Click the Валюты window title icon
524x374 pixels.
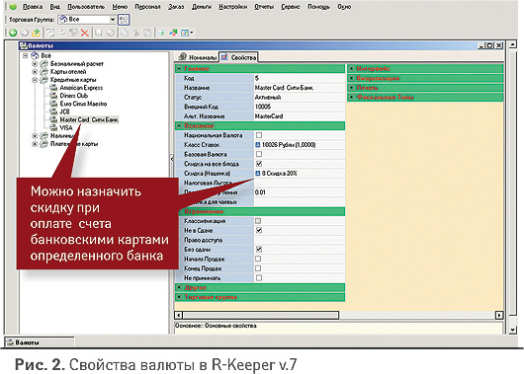pos(24,45)
